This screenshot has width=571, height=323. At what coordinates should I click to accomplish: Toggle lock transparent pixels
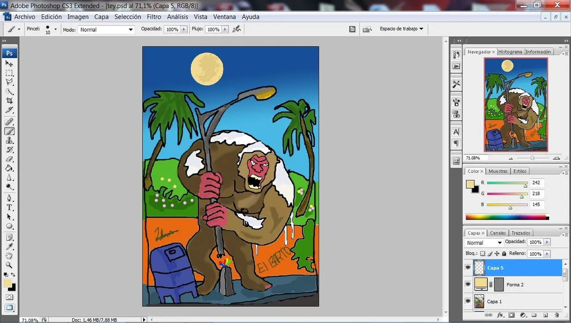[x=483, y=254]
